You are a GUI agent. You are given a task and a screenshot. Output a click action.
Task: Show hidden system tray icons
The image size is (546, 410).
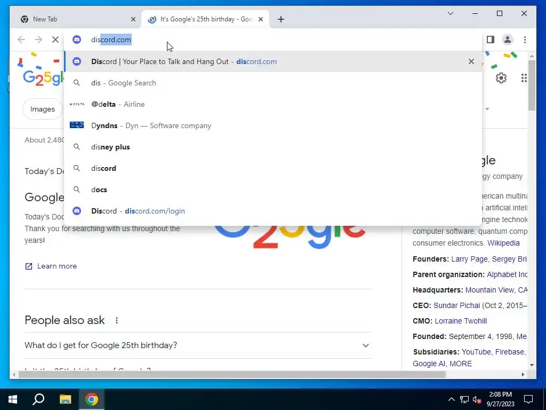click(451, 399)
